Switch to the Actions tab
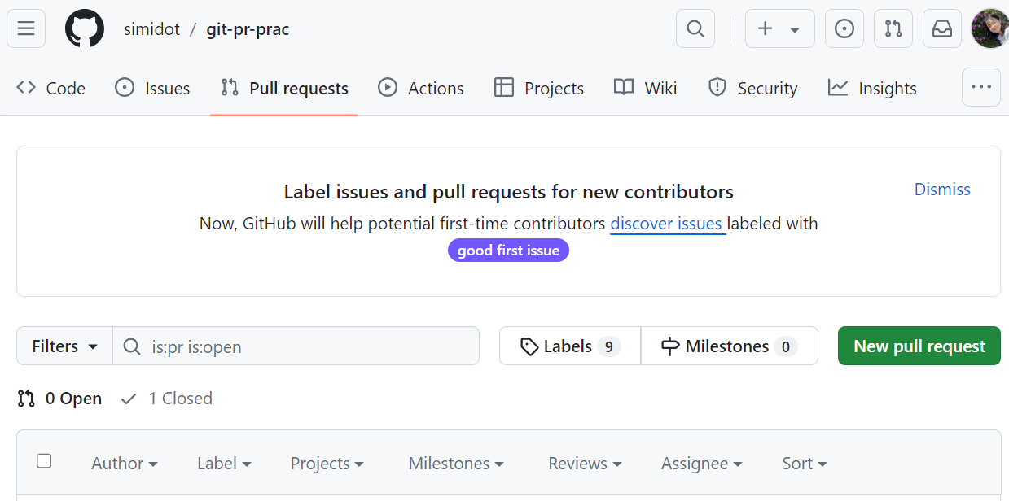 pyautogui.click(x=421, y=89)
